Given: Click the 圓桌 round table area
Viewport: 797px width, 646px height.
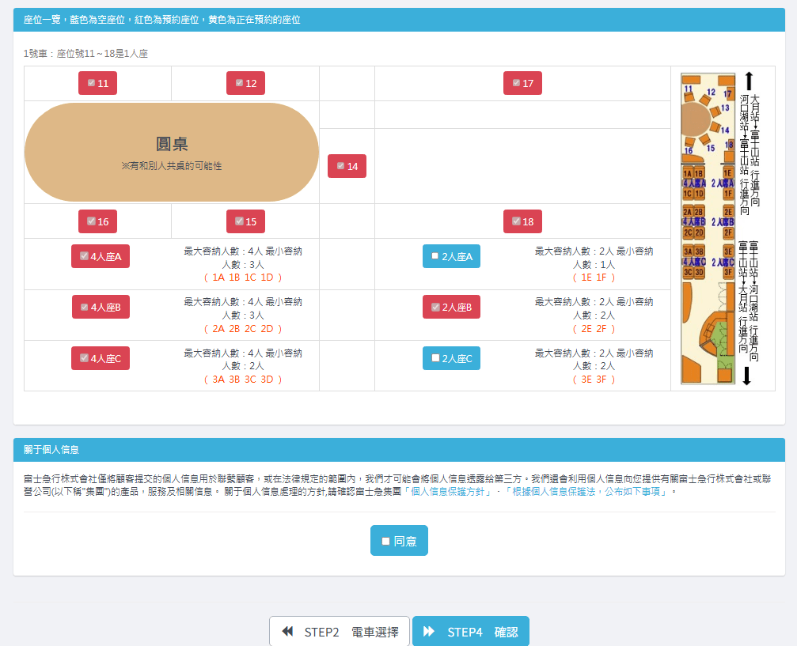Looking at the screenshot, I should coord(172,152).
